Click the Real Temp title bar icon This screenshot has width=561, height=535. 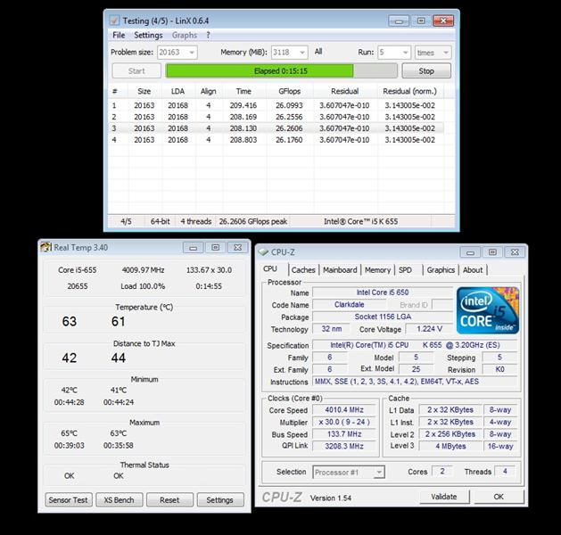46,247
